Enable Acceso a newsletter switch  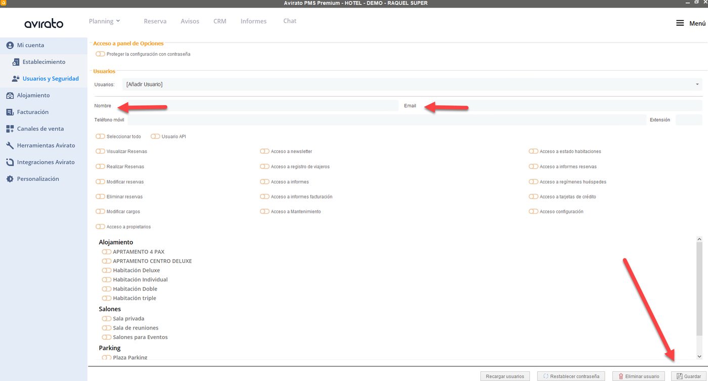tap(264, 151)
